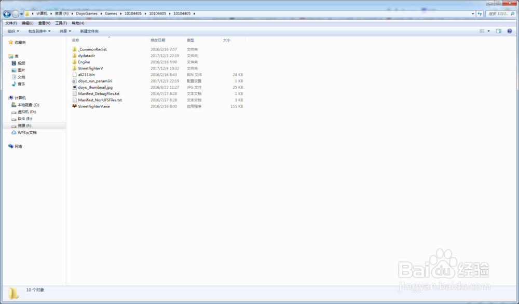This screenshot has height=304, width=519.
Task: Open 资源 (F:) drive in sidebar
Action: 24,126
